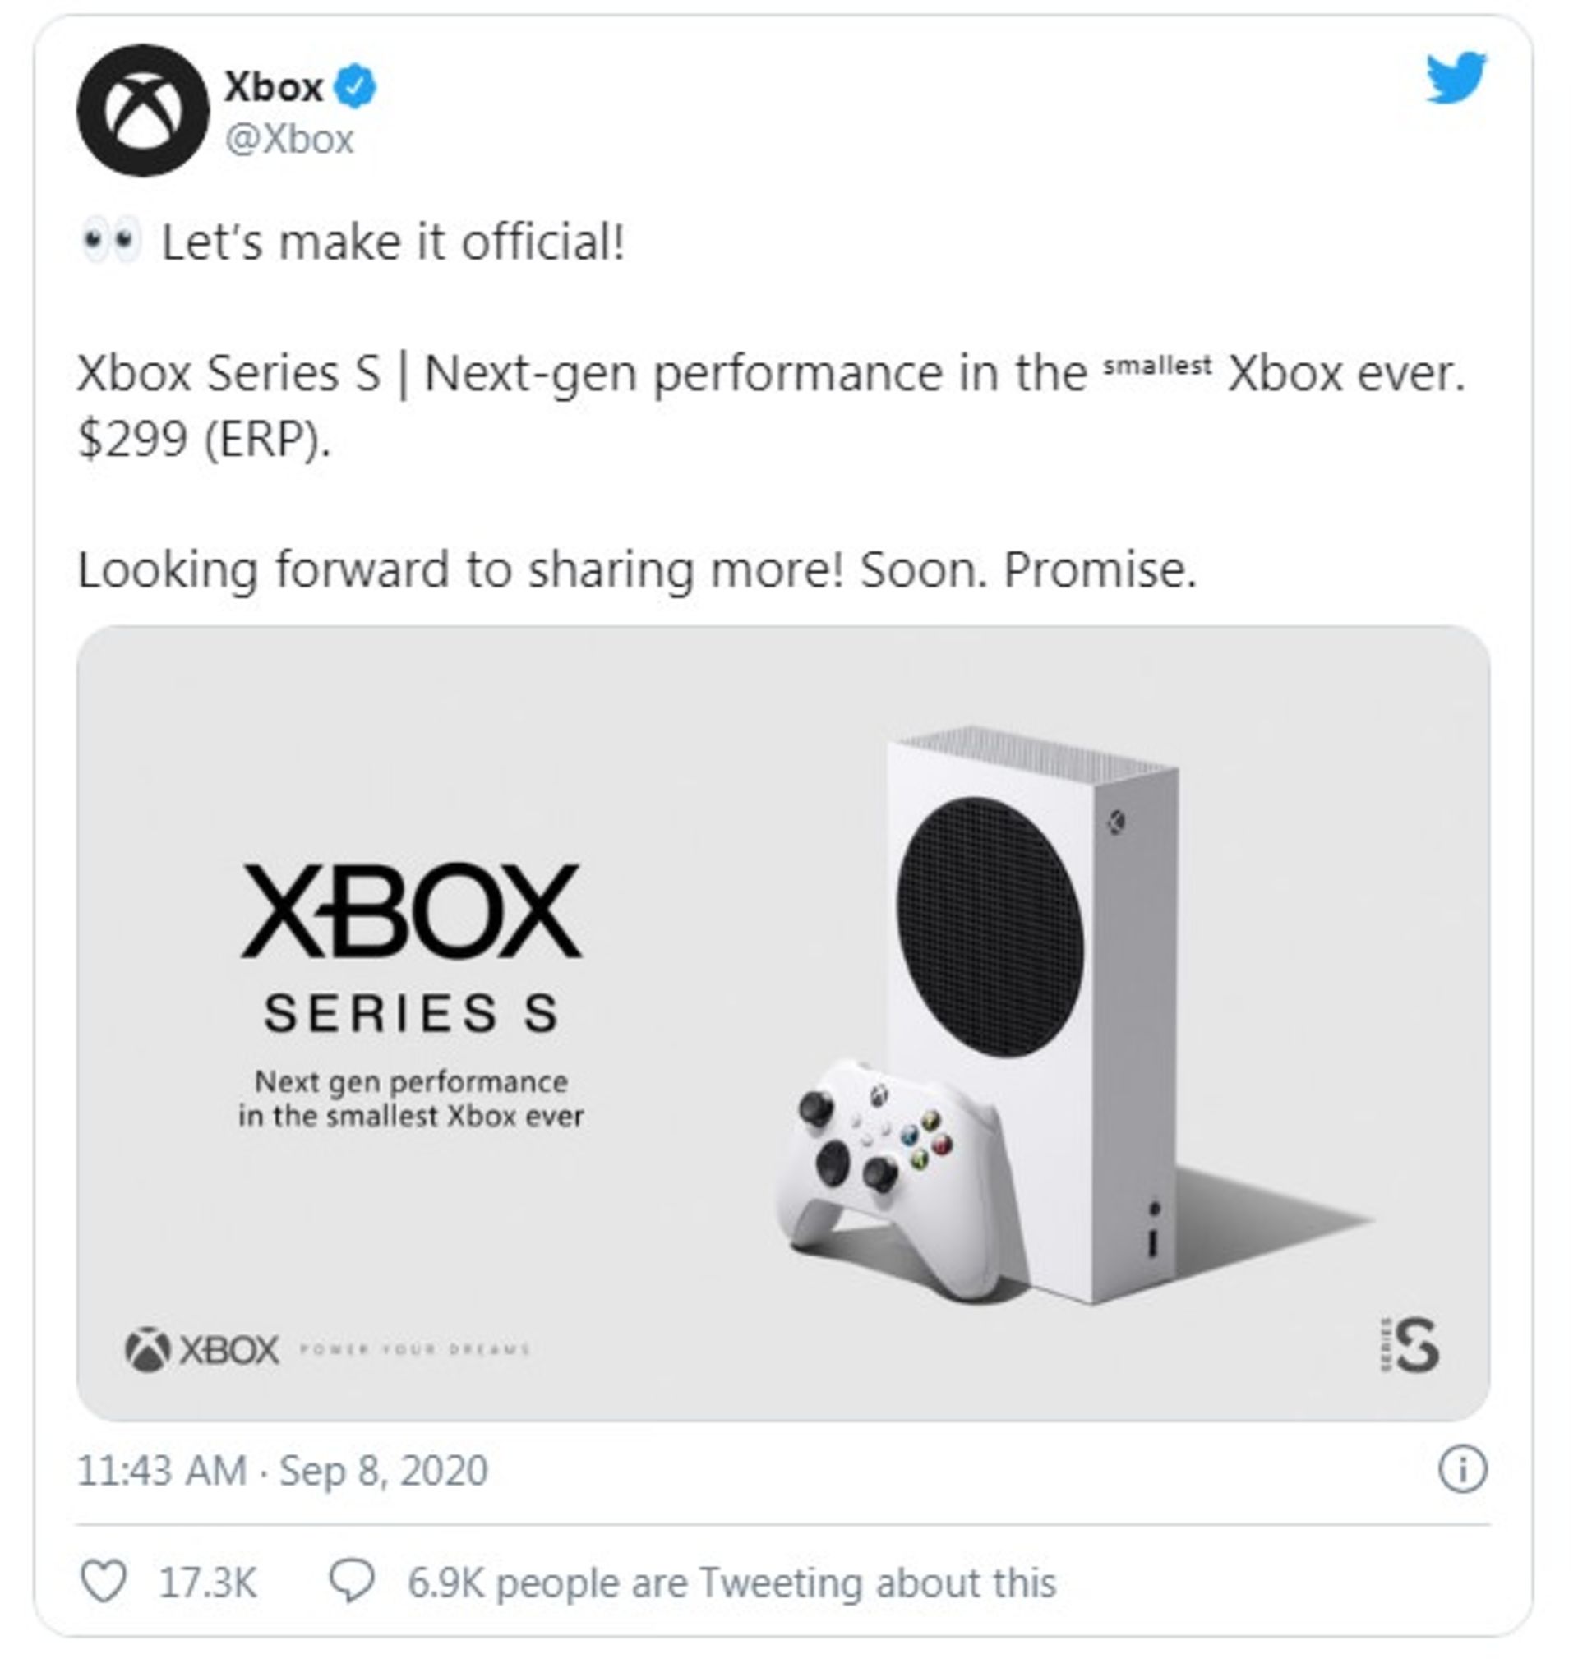
Task: Click the Xbox display name
Action: coord(274,86)
